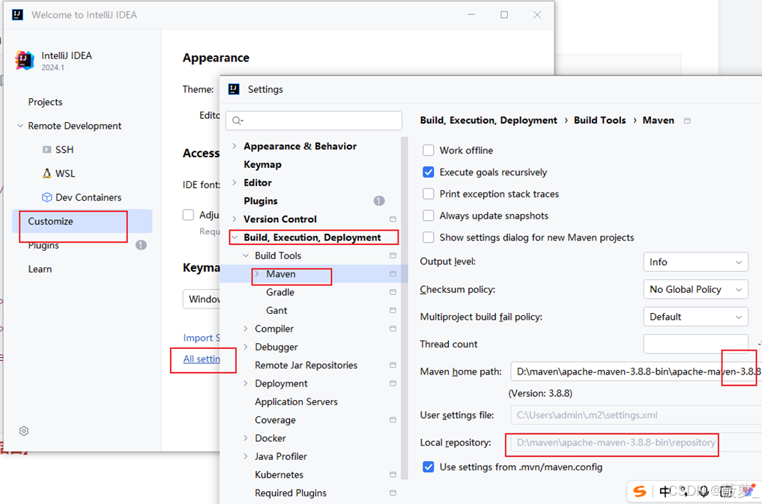The image size is (762, 504).
Task: Click project-level icon next to Gradle
Action: (393, 292)
